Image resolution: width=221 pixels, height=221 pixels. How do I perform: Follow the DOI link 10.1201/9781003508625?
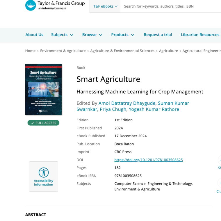(x=149, y=160)
